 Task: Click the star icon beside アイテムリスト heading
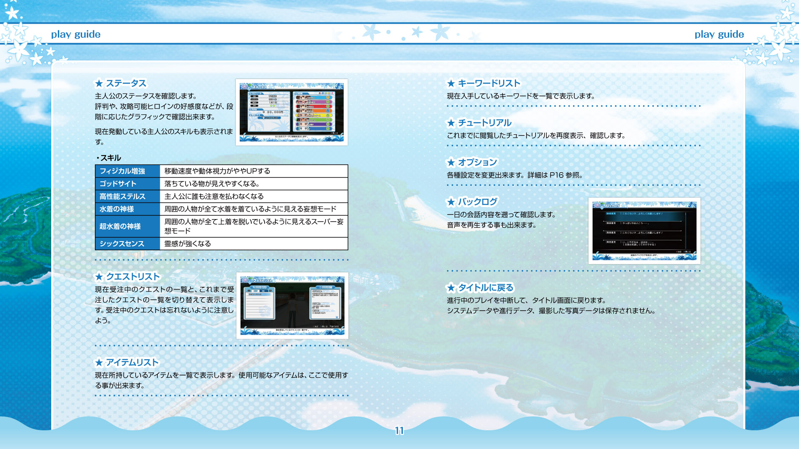coord(99,363)
